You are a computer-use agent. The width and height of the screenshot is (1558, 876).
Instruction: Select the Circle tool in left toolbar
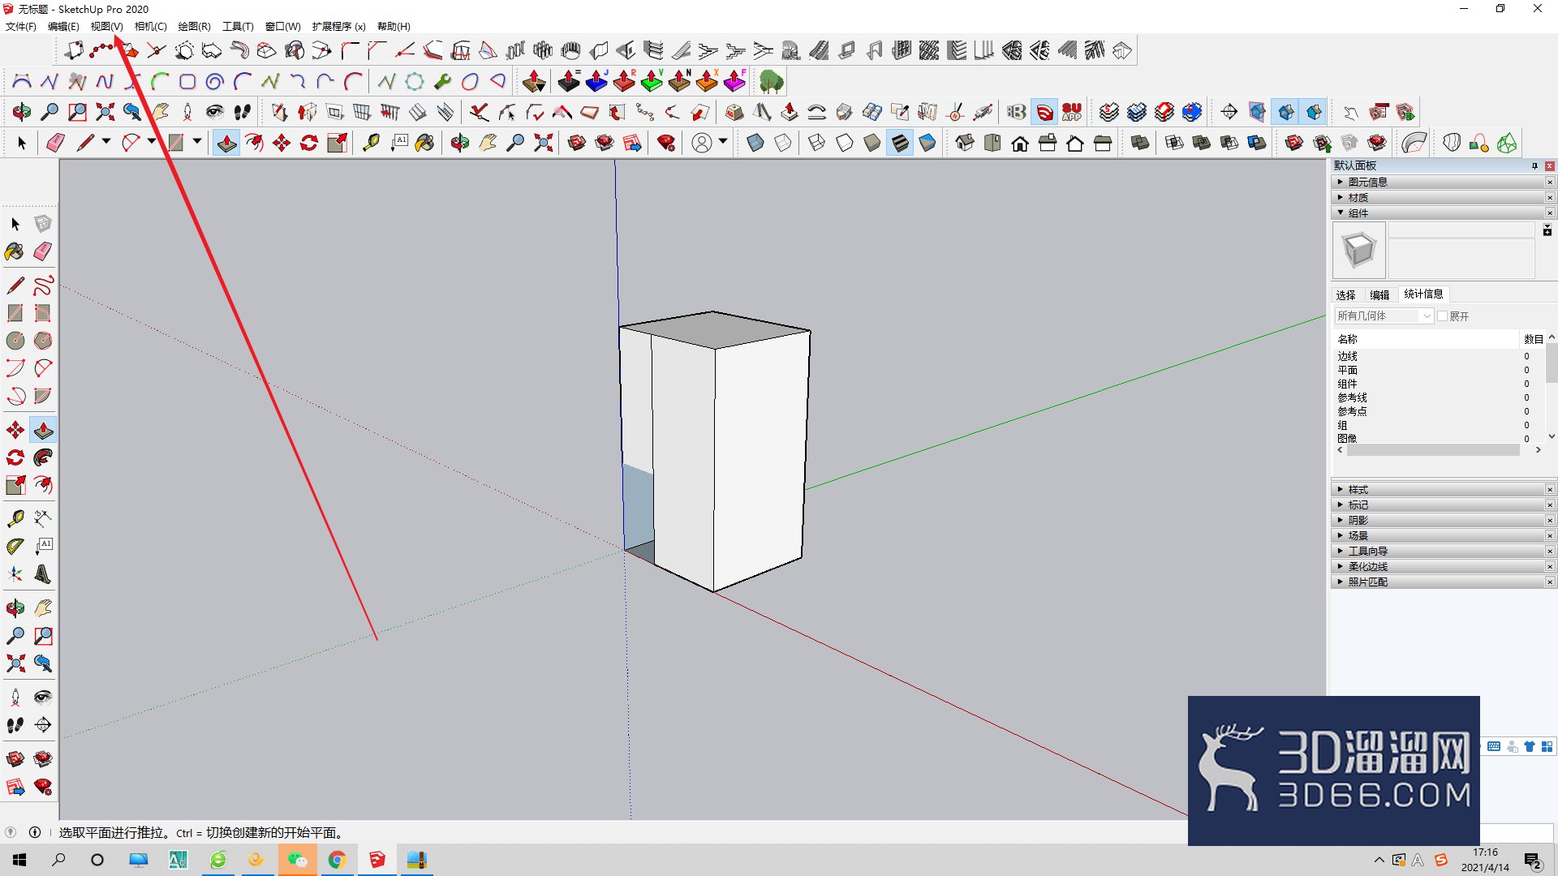[15, 341]
